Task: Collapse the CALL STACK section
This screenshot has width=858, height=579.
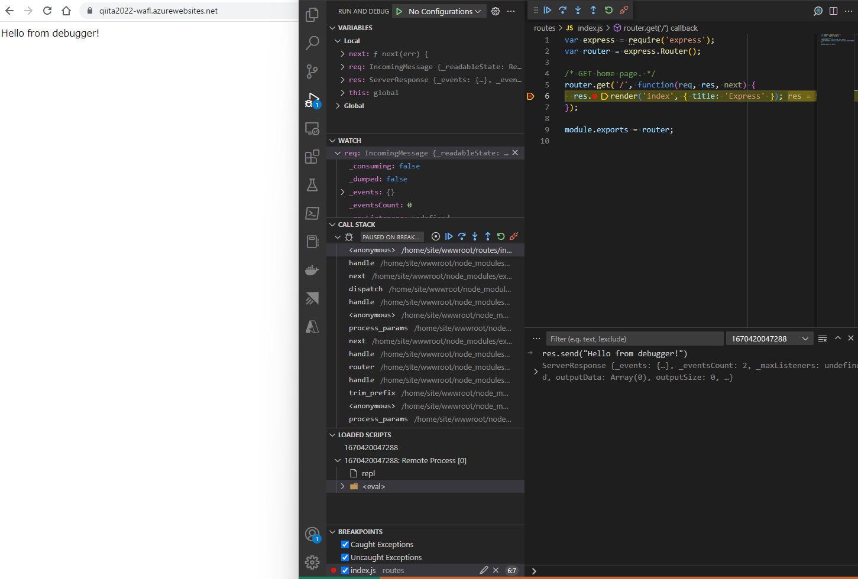Action: (x=426, y=225)
